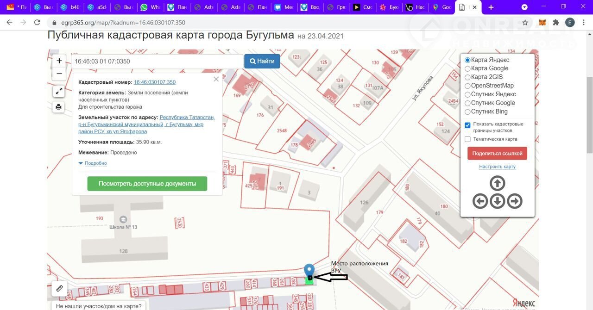593x310 pixels.
Task: Open the ruler measurement tool
Action: tap(59, 288)
